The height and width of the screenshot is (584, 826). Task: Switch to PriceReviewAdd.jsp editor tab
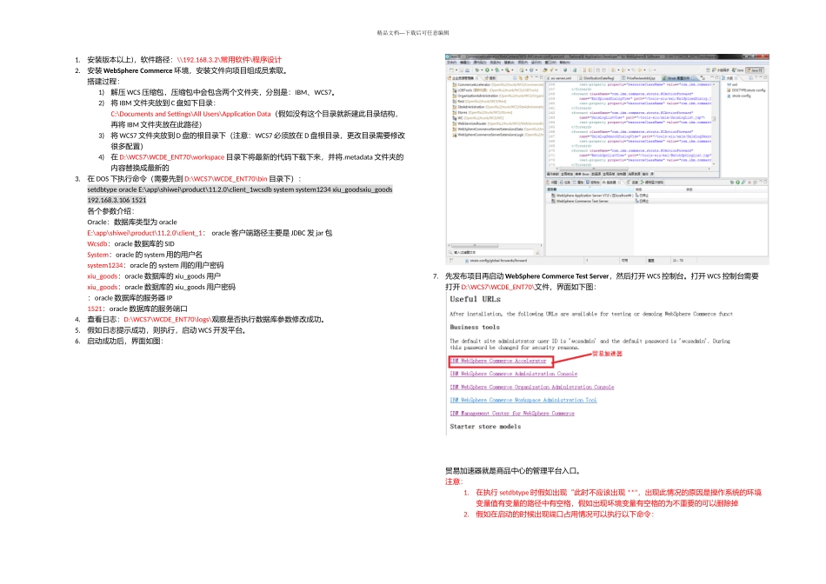(641, 78)
